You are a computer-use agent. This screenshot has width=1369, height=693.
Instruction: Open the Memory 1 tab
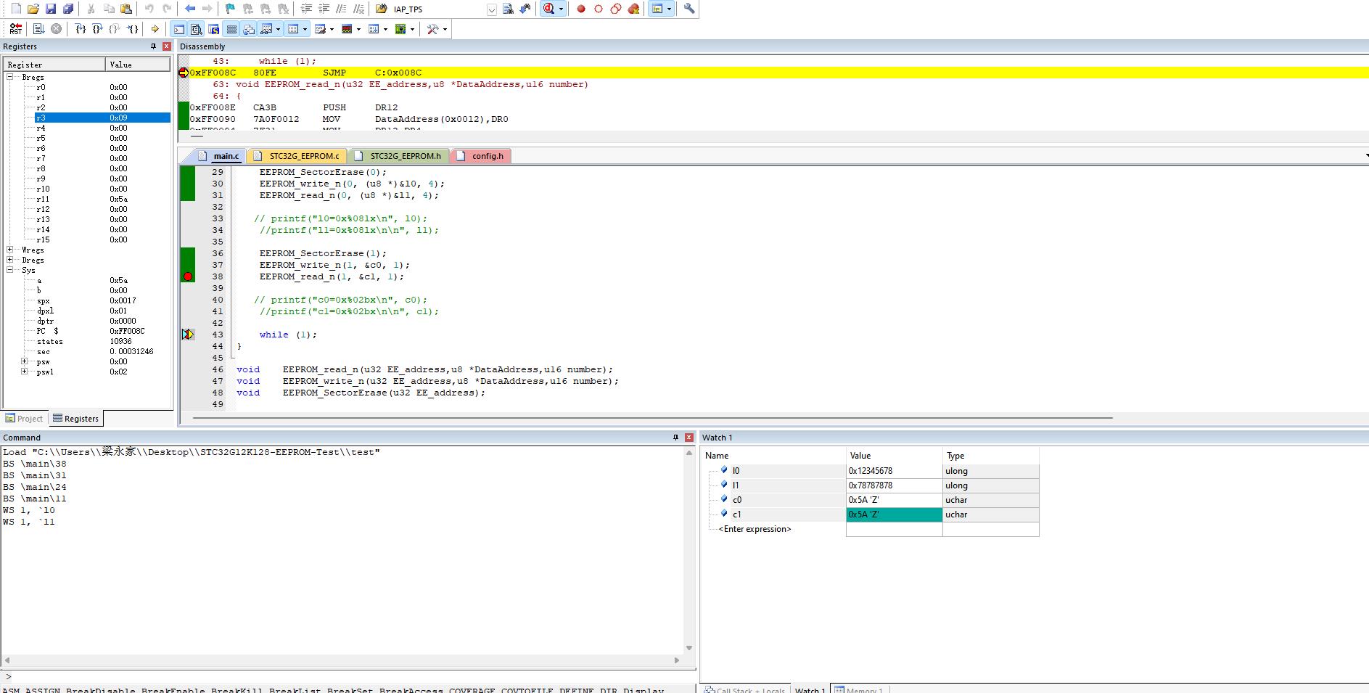(859, 689)
